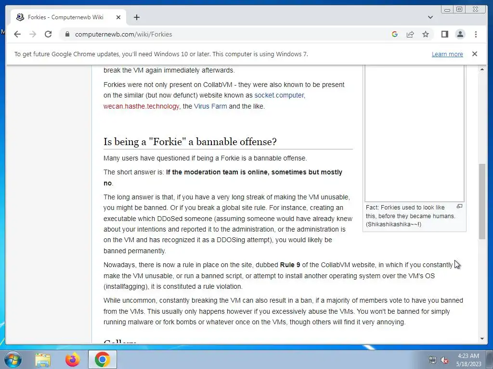The image size is (493, 369).
Task: Open Chrome's three-dot menu
Action: (476, 34)
